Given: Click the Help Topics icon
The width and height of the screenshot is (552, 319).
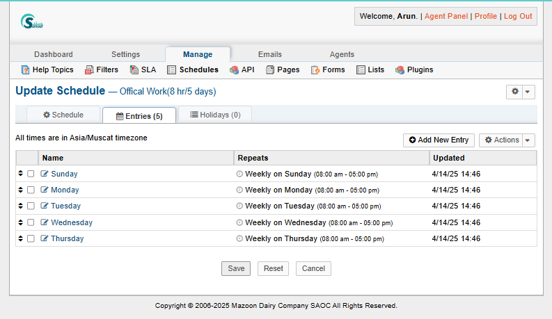Looking at the screenshot, I should click(x=26, y=69).
